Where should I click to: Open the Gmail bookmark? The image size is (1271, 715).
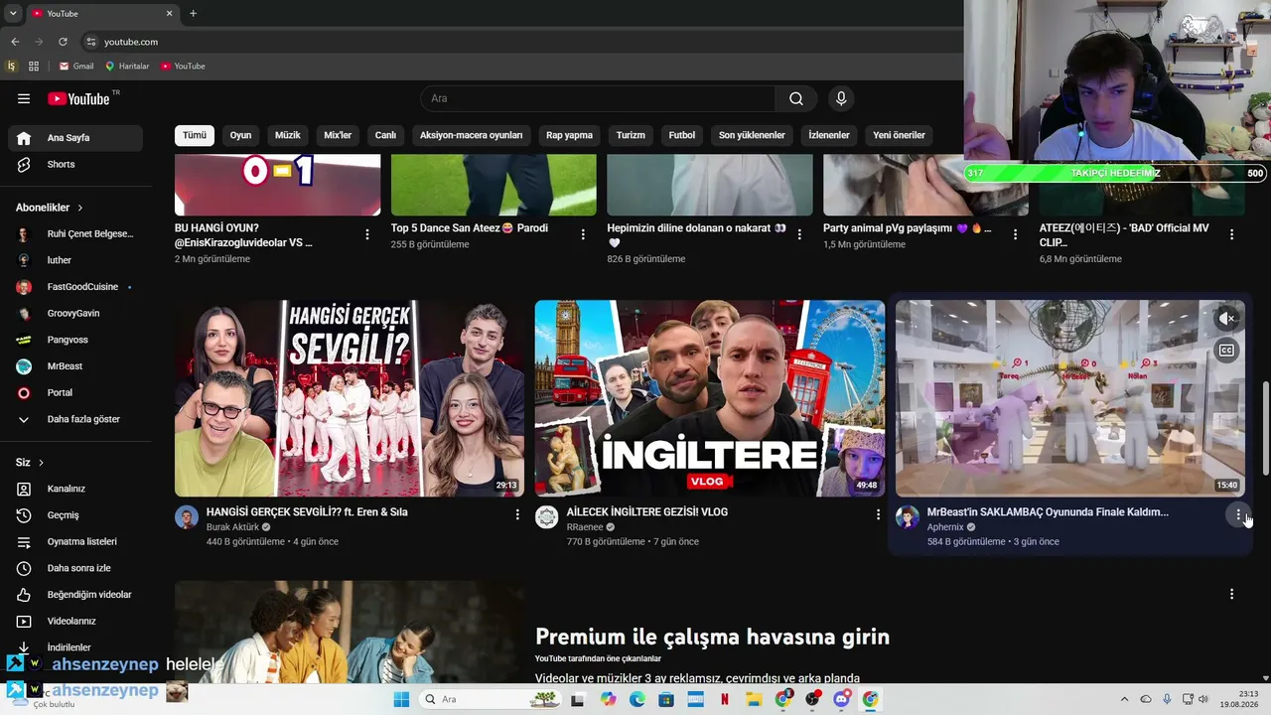click(x=76, y=67)
